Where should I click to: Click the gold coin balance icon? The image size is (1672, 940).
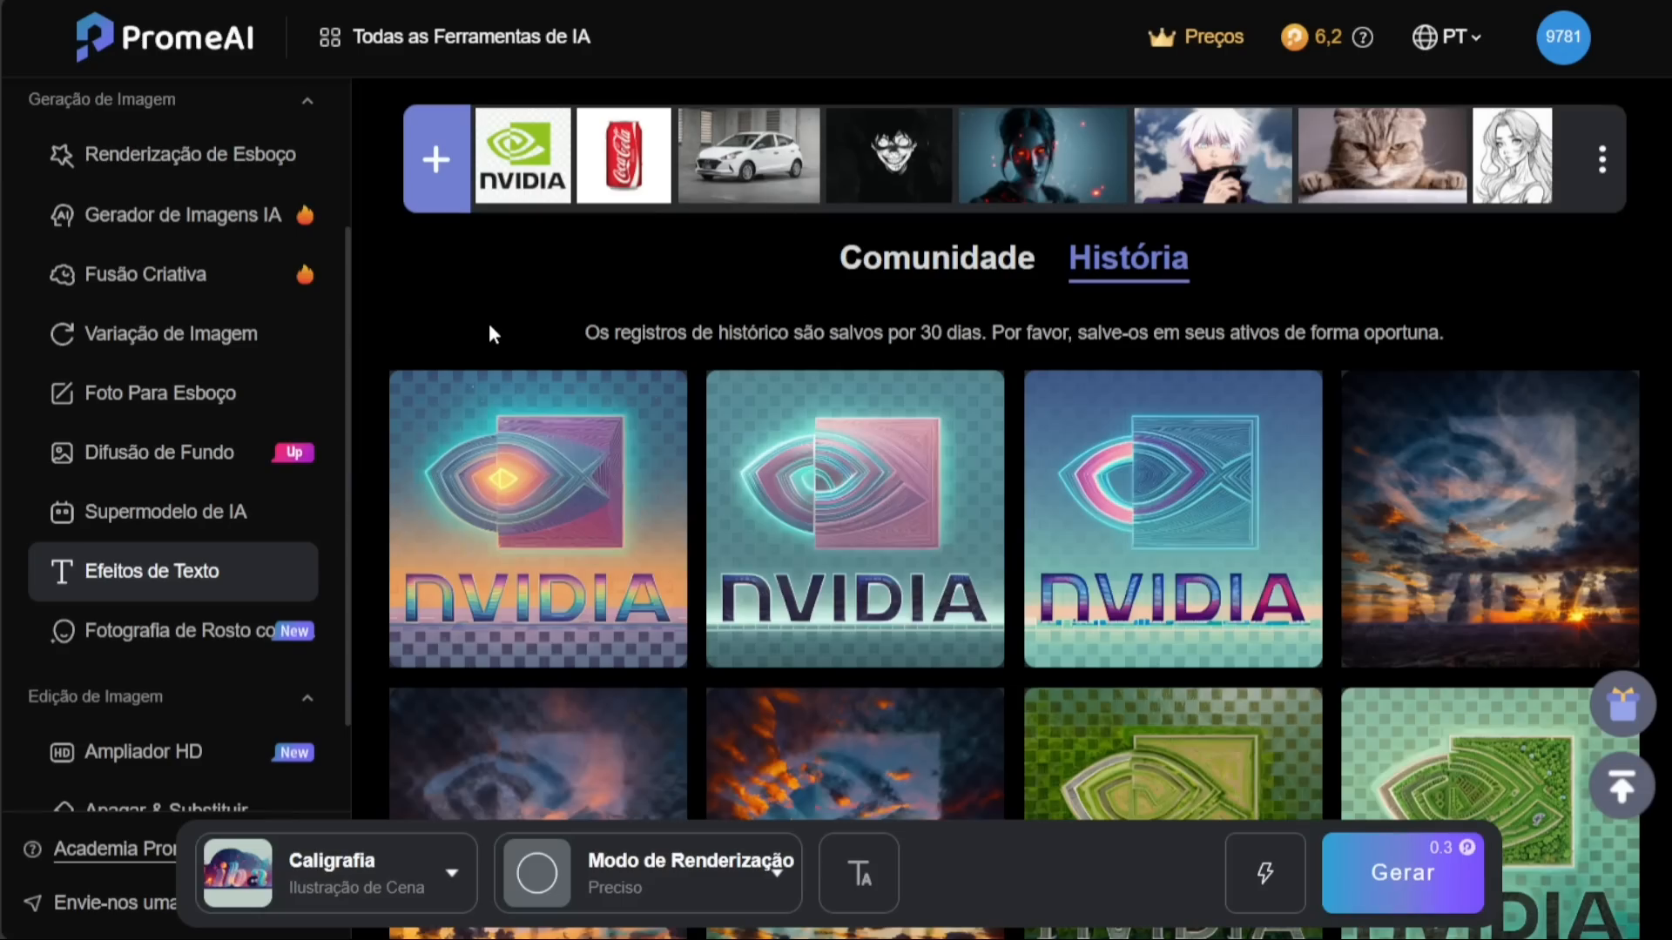pos(1294,37)
